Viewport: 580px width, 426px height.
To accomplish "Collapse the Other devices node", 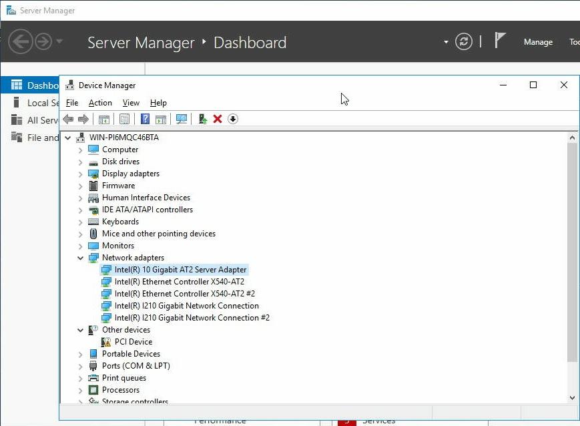I will coord(80,330).
